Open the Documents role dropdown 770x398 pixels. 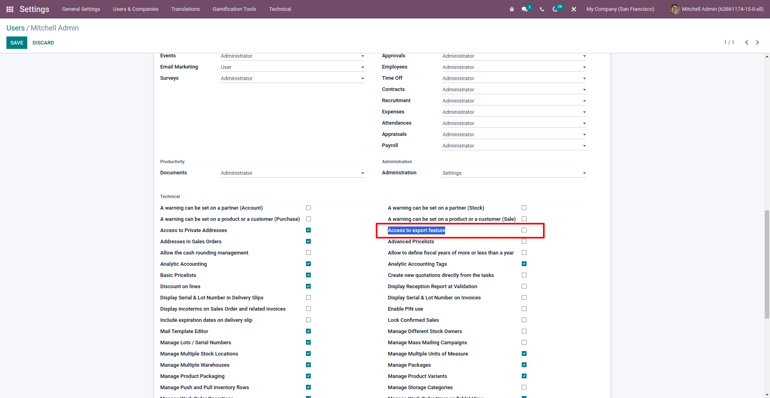click(292, 173)
